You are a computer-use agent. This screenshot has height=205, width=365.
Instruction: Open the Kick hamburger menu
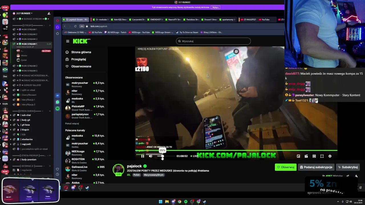(68, 41)
